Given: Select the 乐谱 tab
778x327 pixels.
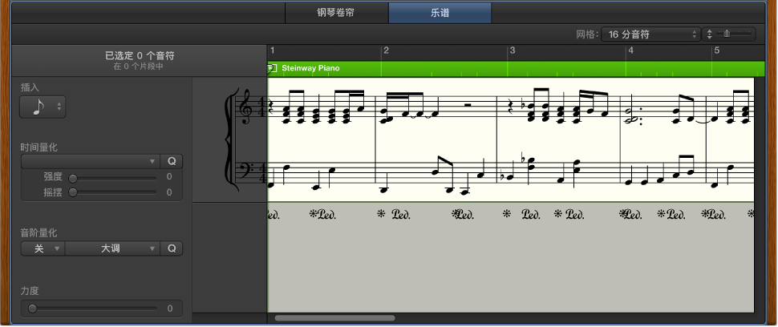Looking at the screenshot, I should click(x=440, y=13).
